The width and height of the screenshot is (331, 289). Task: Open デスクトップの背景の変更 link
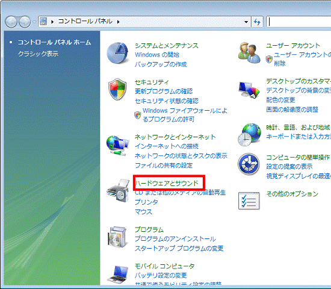[x=299, y=90]
